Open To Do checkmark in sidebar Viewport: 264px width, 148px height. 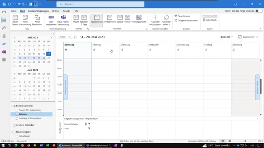pyautogui.click(x=4, y=44)
